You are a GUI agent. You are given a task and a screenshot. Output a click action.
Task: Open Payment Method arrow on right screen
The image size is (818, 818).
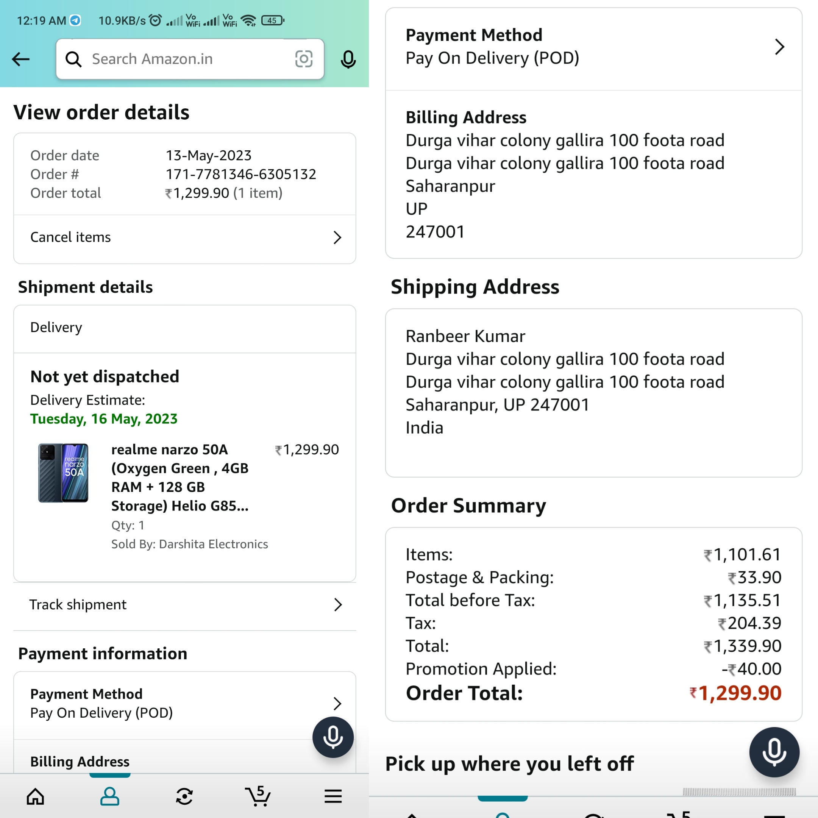pos(779,47)
